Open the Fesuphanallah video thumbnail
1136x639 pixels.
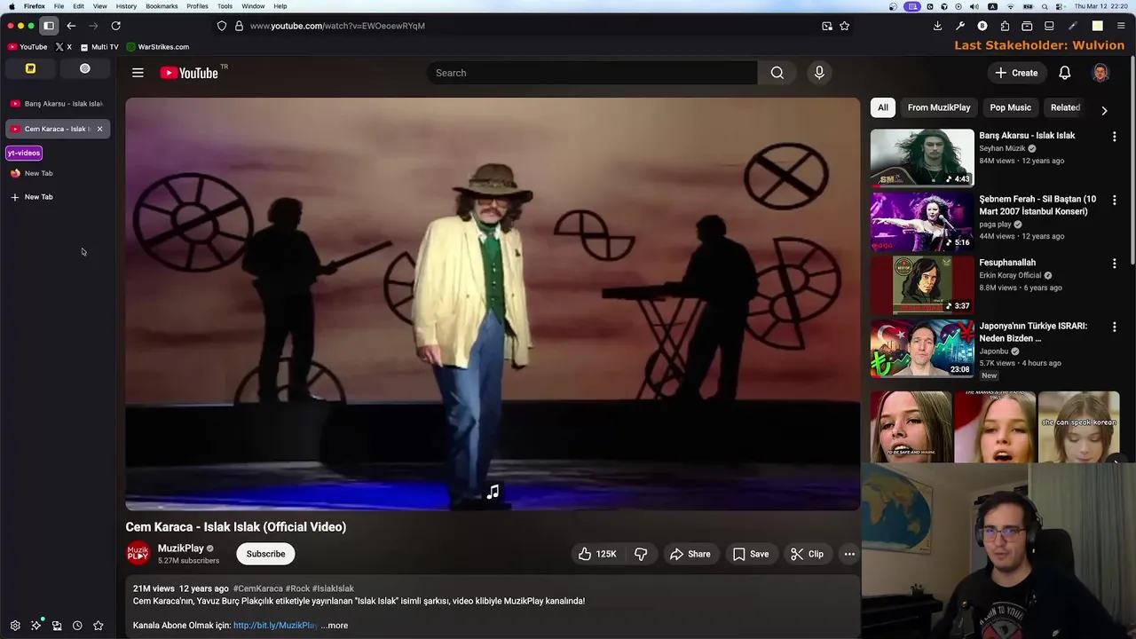[922, 285]
